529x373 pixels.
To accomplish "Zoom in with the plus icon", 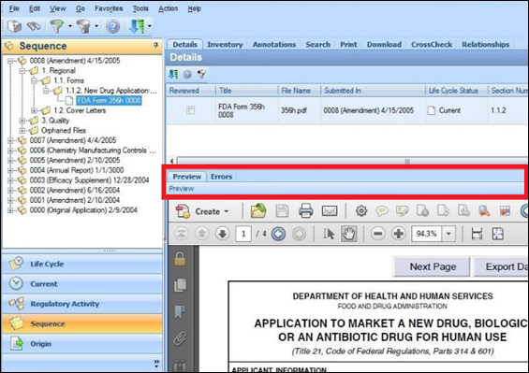I will tap(399, 234).
